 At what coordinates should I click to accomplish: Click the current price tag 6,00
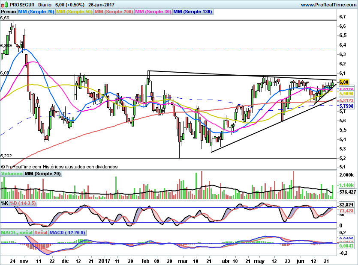tap(344, 82)
